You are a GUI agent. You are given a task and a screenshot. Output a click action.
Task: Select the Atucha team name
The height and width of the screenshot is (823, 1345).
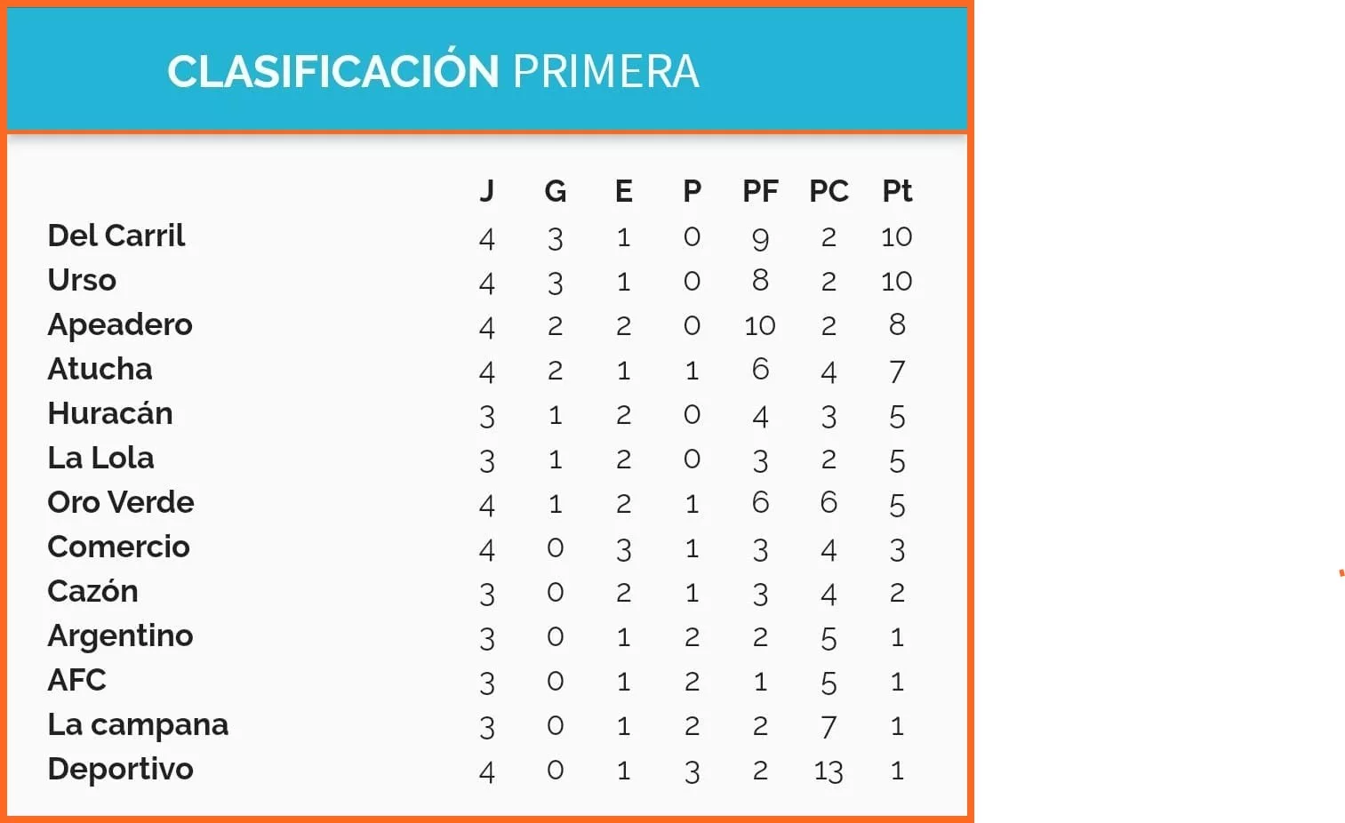[x=100, y=369]
